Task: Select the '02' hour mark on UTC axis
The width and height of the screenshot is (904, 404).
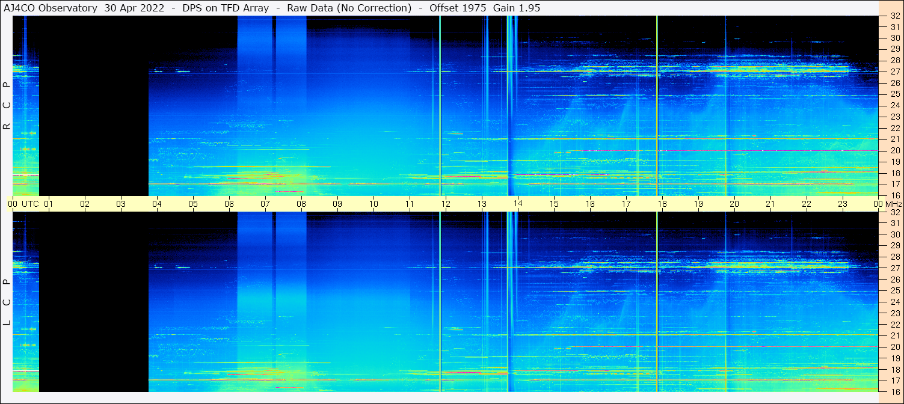Action: (x=85, y=204)
